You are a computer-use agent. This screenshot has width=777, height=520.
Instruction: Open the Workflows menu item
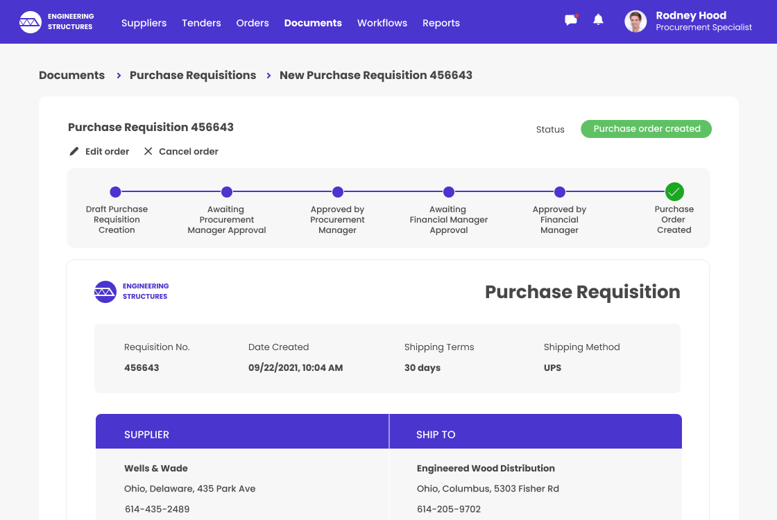click(x=382, y=23)
